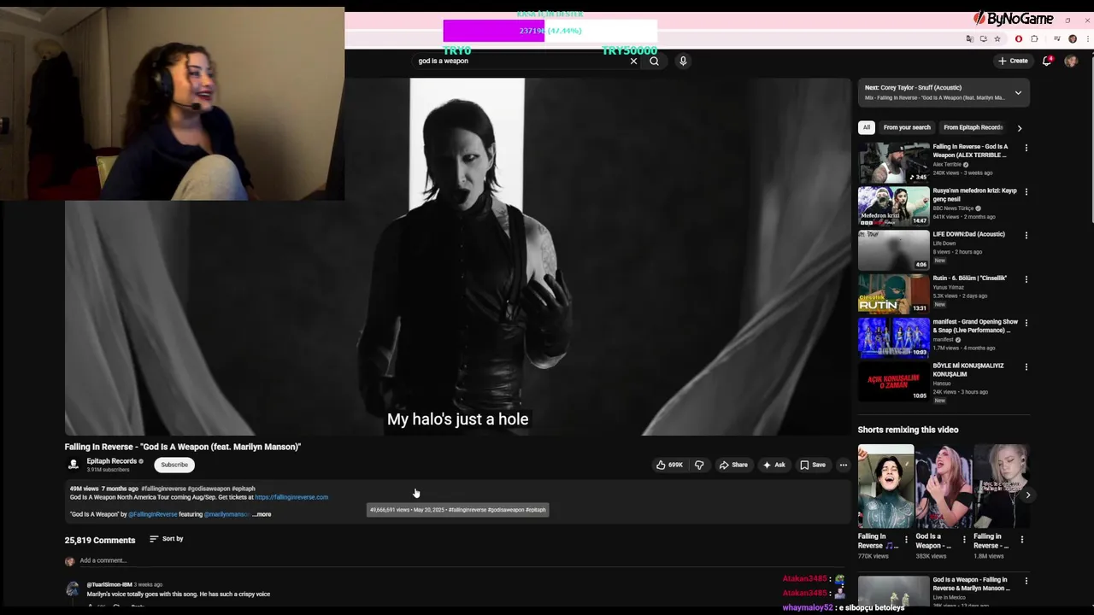Image resolution: width=1094 pixels, height=615 pixels.
Task: Open options for the Live in Mexico video
Action: (x=1026, y=581)
